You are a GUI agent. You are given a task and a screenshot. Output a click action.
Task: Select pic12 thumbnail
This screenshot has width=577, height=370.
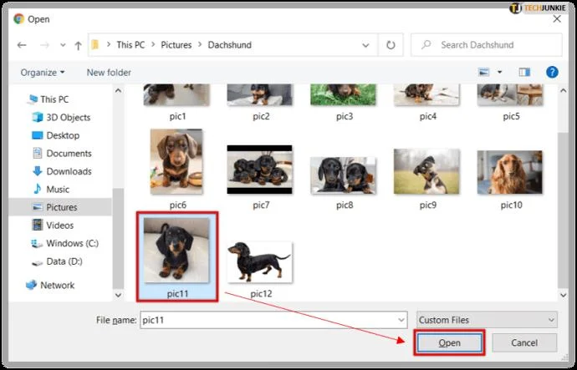pyautogui.click(x=260, y=262)
